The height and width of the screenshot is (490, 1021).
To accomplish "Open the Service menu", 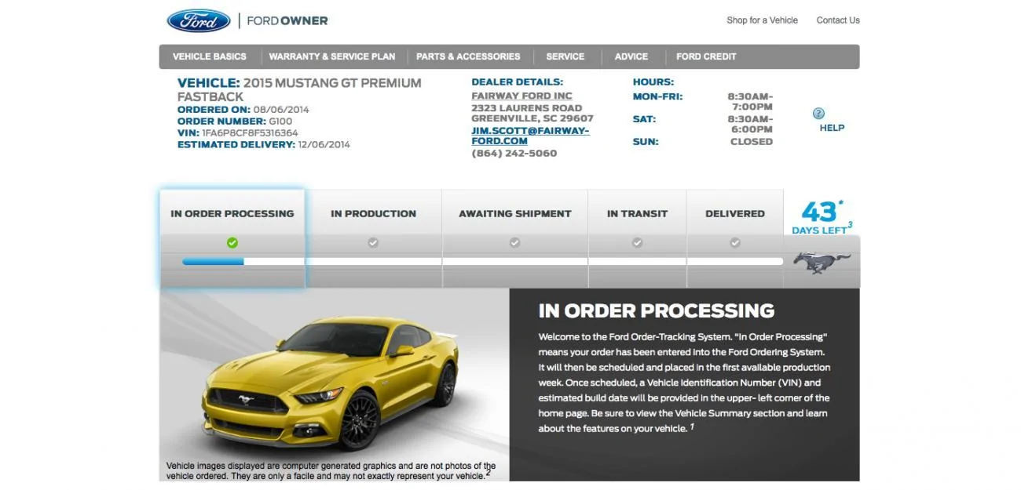I will pos(565,56).
